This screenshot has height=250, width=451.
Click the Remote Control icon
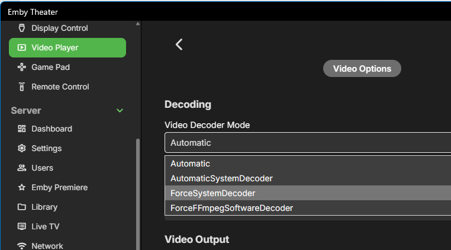click(22, 86)
